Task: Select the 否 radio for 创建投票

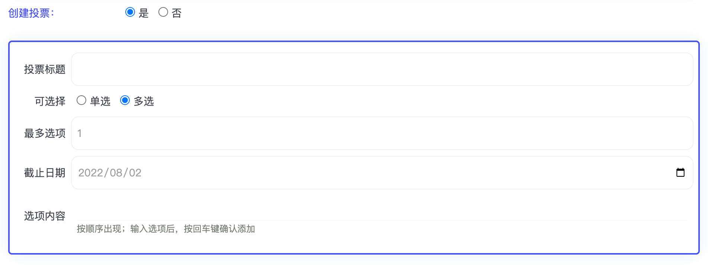Action: (163, 12)
